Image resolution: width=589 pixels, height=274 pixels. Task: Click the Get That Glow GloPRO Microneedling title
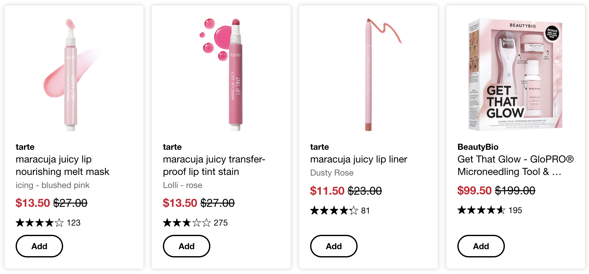pos(515,165)
